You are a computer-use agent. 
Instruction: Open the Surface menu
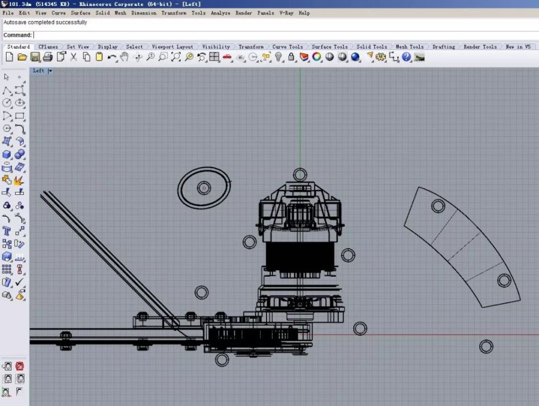tap(81, 13)
